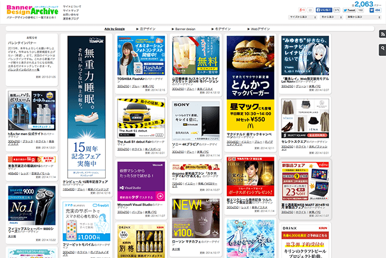386x258 pixels.
Task: Open the '運営者ブログ' header link
Action: pos(72,18)
